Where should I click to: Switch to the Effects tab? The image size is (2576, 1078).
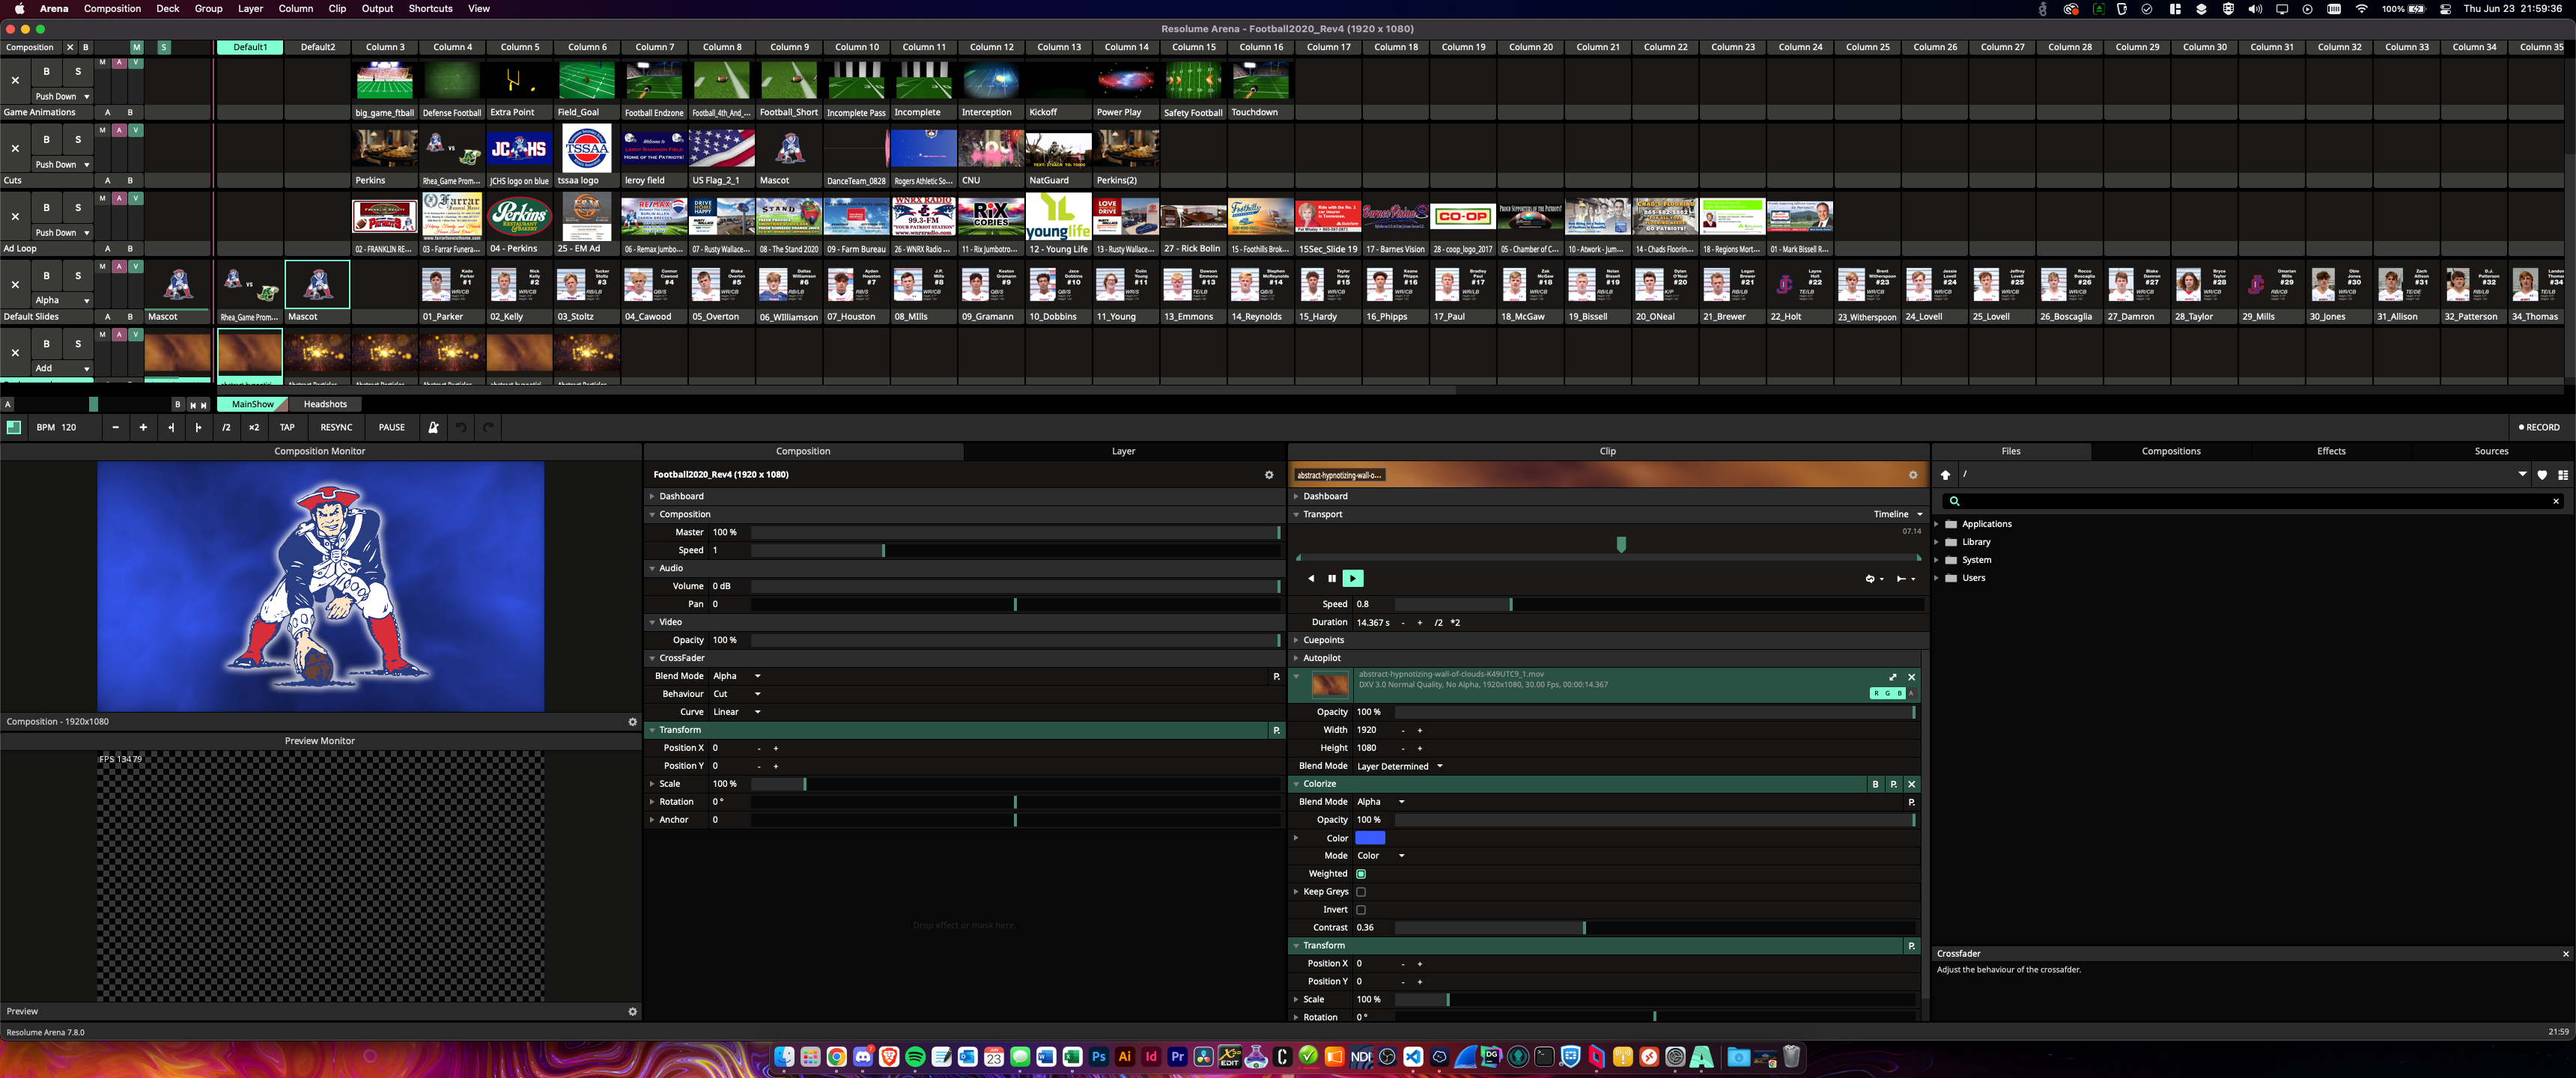pos(2330,451)
